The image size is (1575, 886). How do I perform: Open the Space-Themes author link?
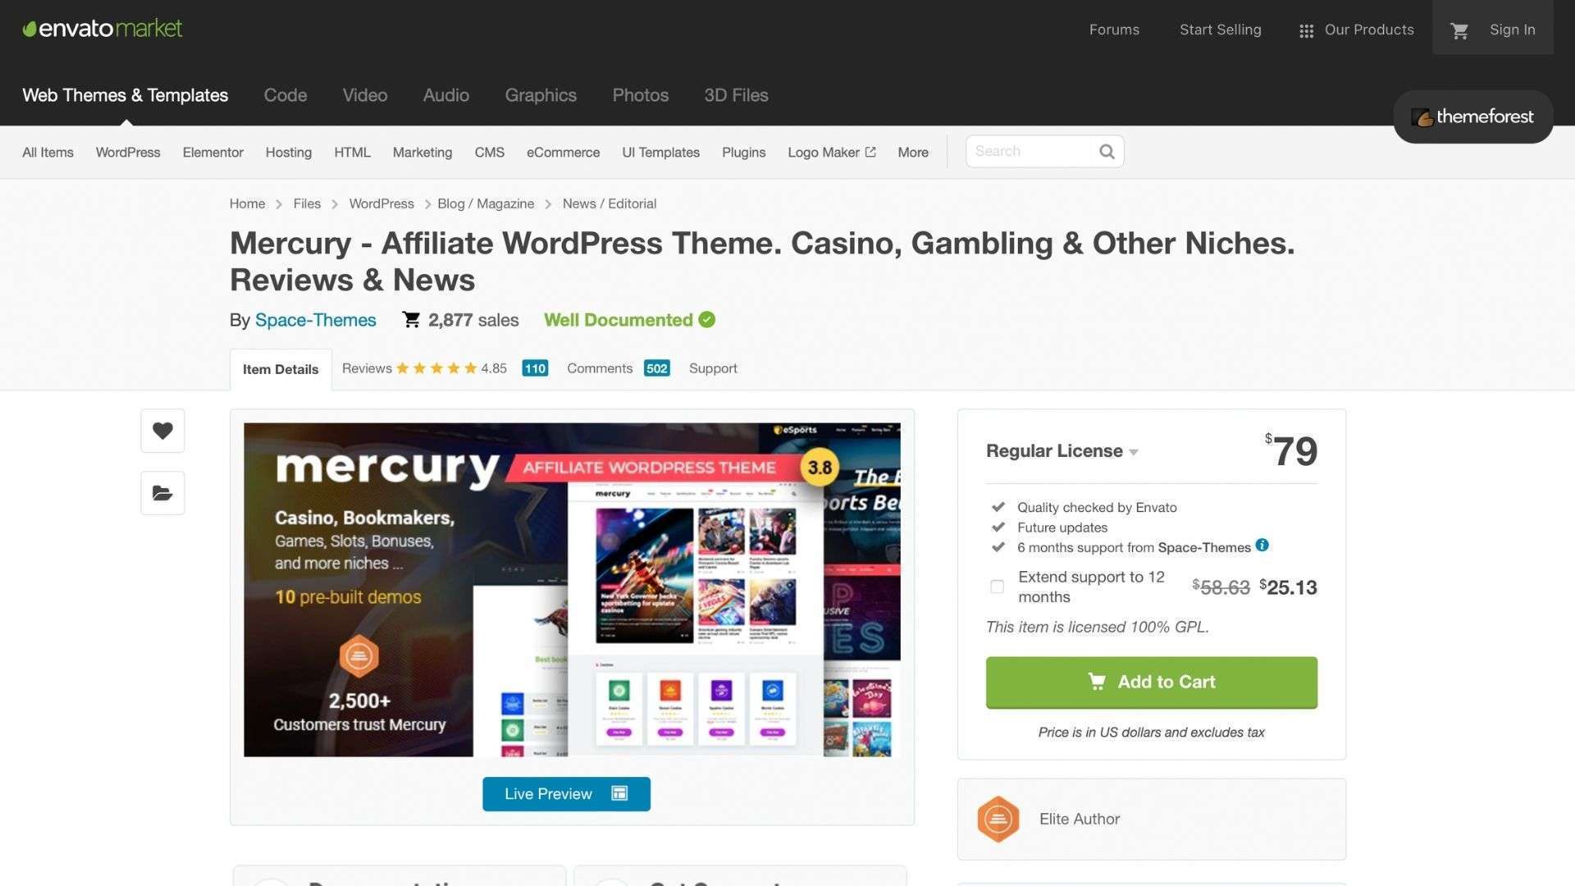point(316,320)
